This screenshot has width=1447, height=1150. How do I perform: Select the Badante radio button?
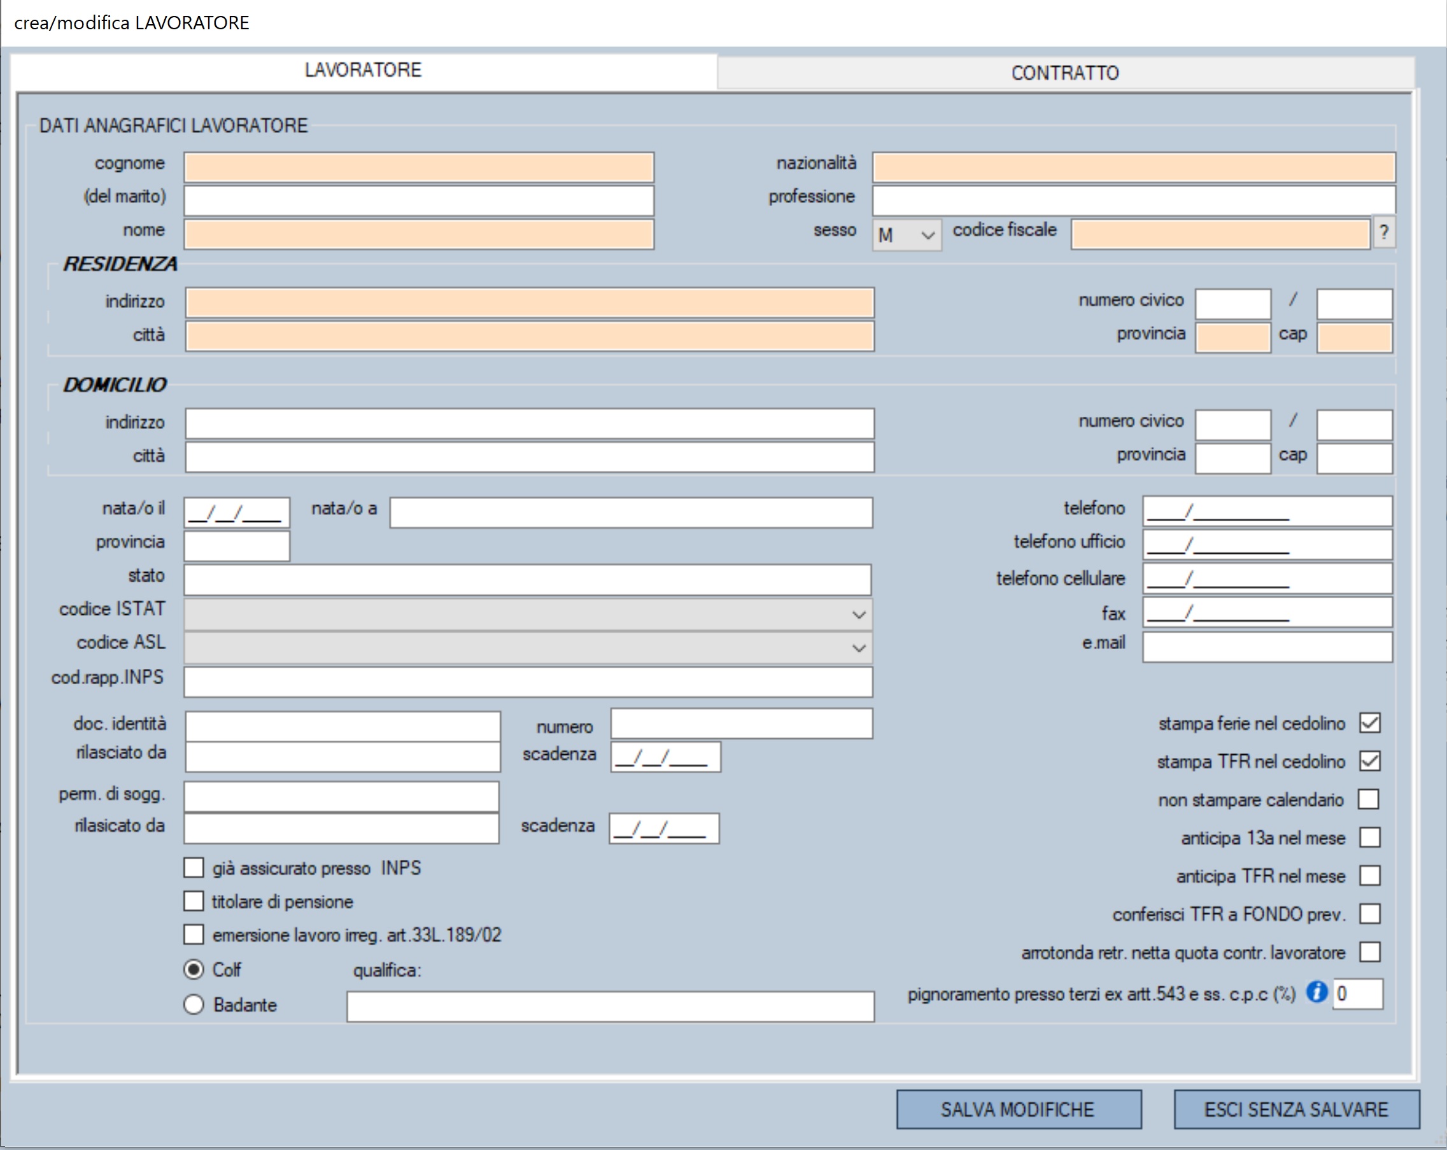click(x=194, y=1004)
